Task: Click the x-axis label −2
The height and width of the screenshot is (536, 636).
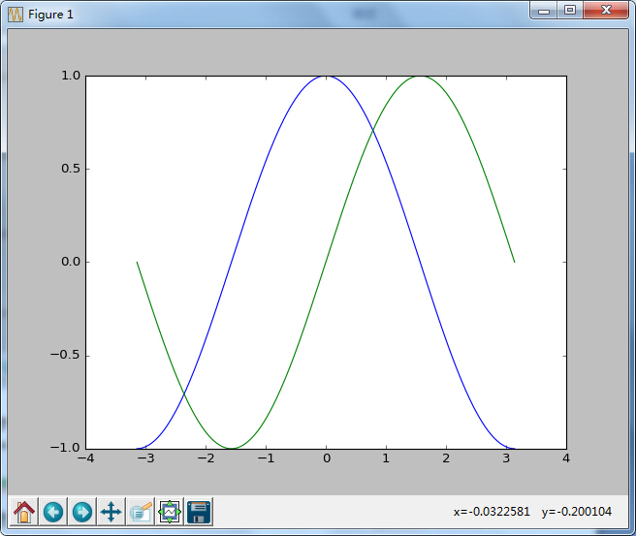Action: pos(206,458)
